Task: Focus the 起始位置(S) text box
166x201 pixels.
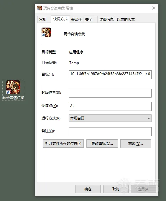Action: (110, 93)
